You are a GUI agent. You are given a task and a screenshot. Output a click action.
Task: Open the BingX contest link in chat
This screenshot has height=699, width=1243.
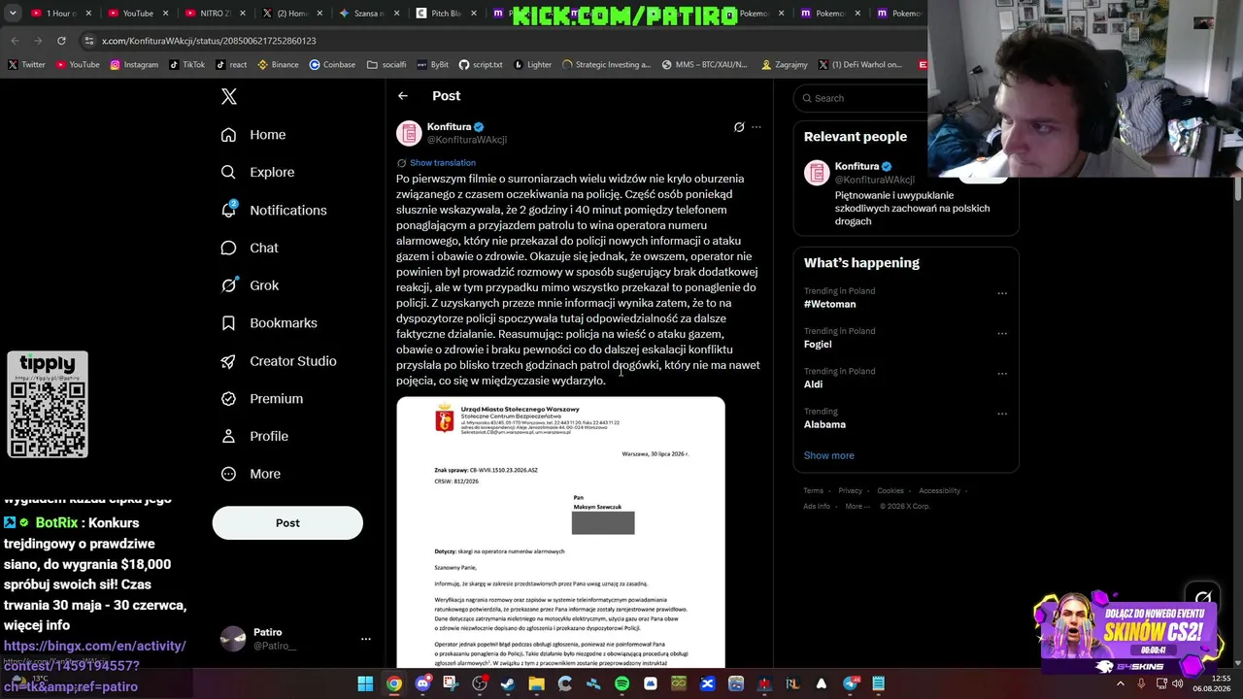tap(95, 666)
